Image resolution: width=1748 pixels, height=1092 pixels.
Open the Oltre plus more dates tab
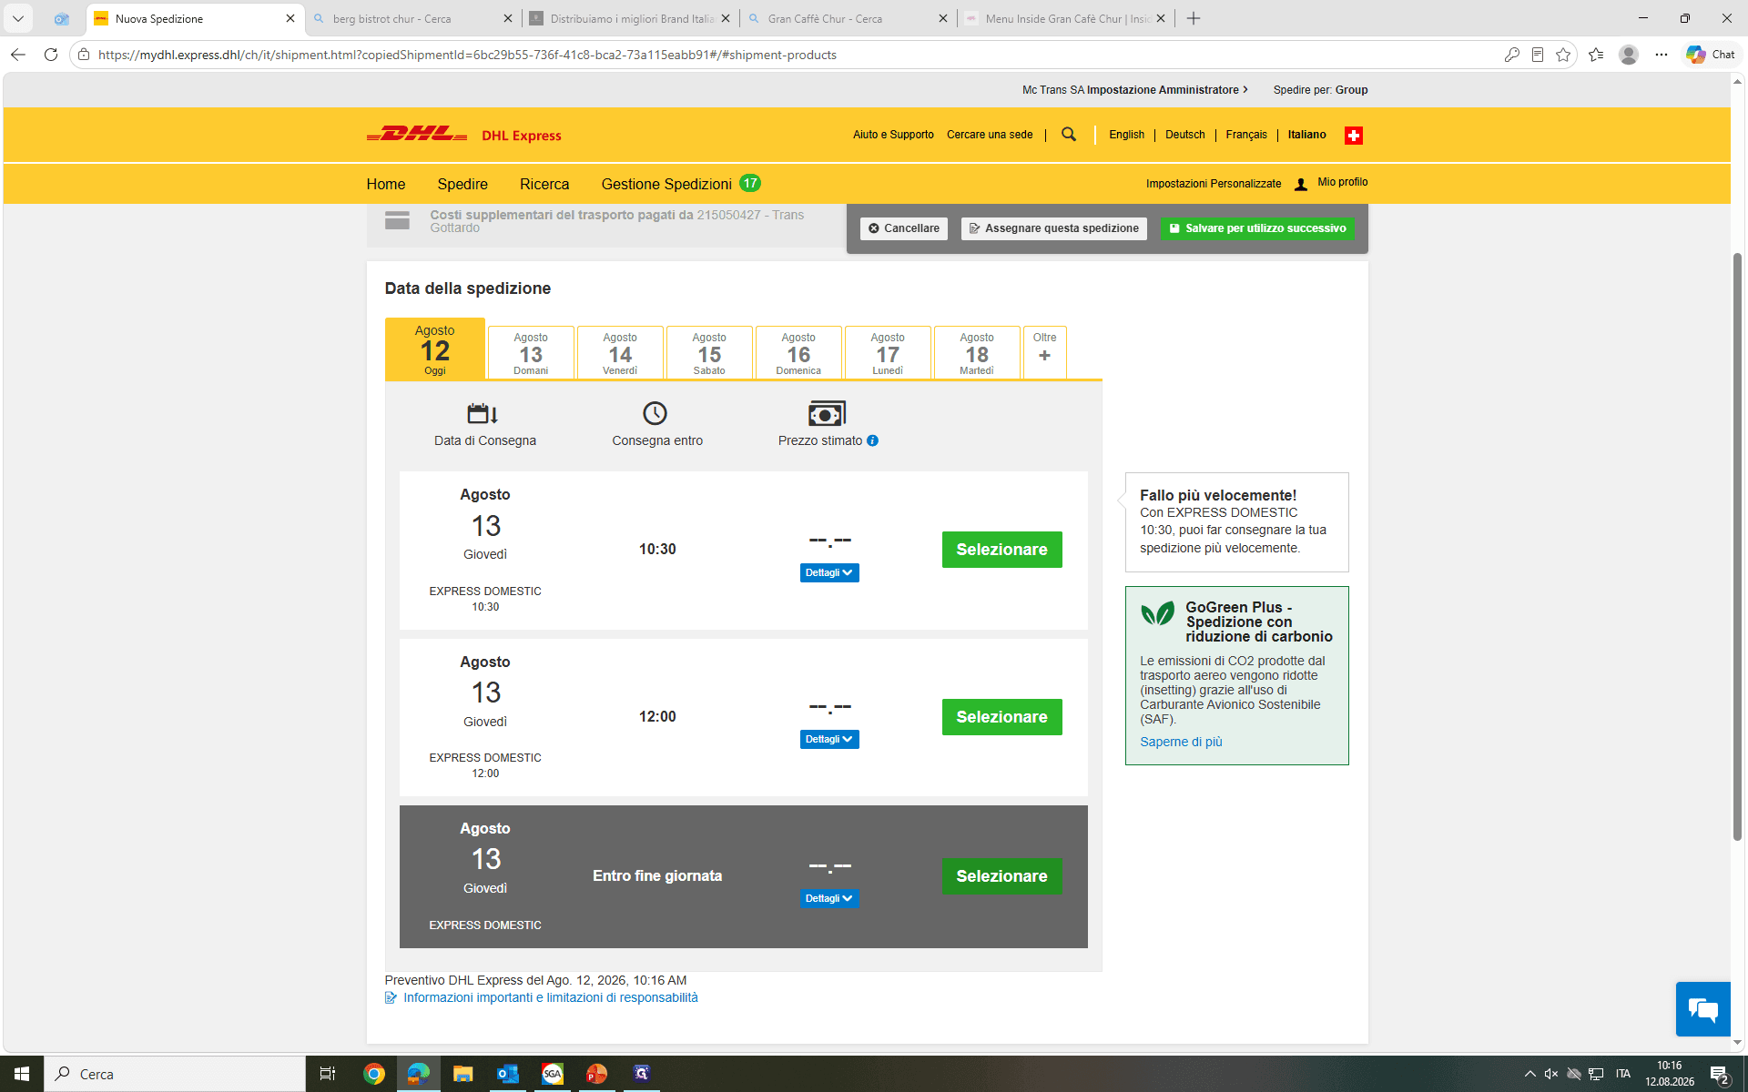1044,351
